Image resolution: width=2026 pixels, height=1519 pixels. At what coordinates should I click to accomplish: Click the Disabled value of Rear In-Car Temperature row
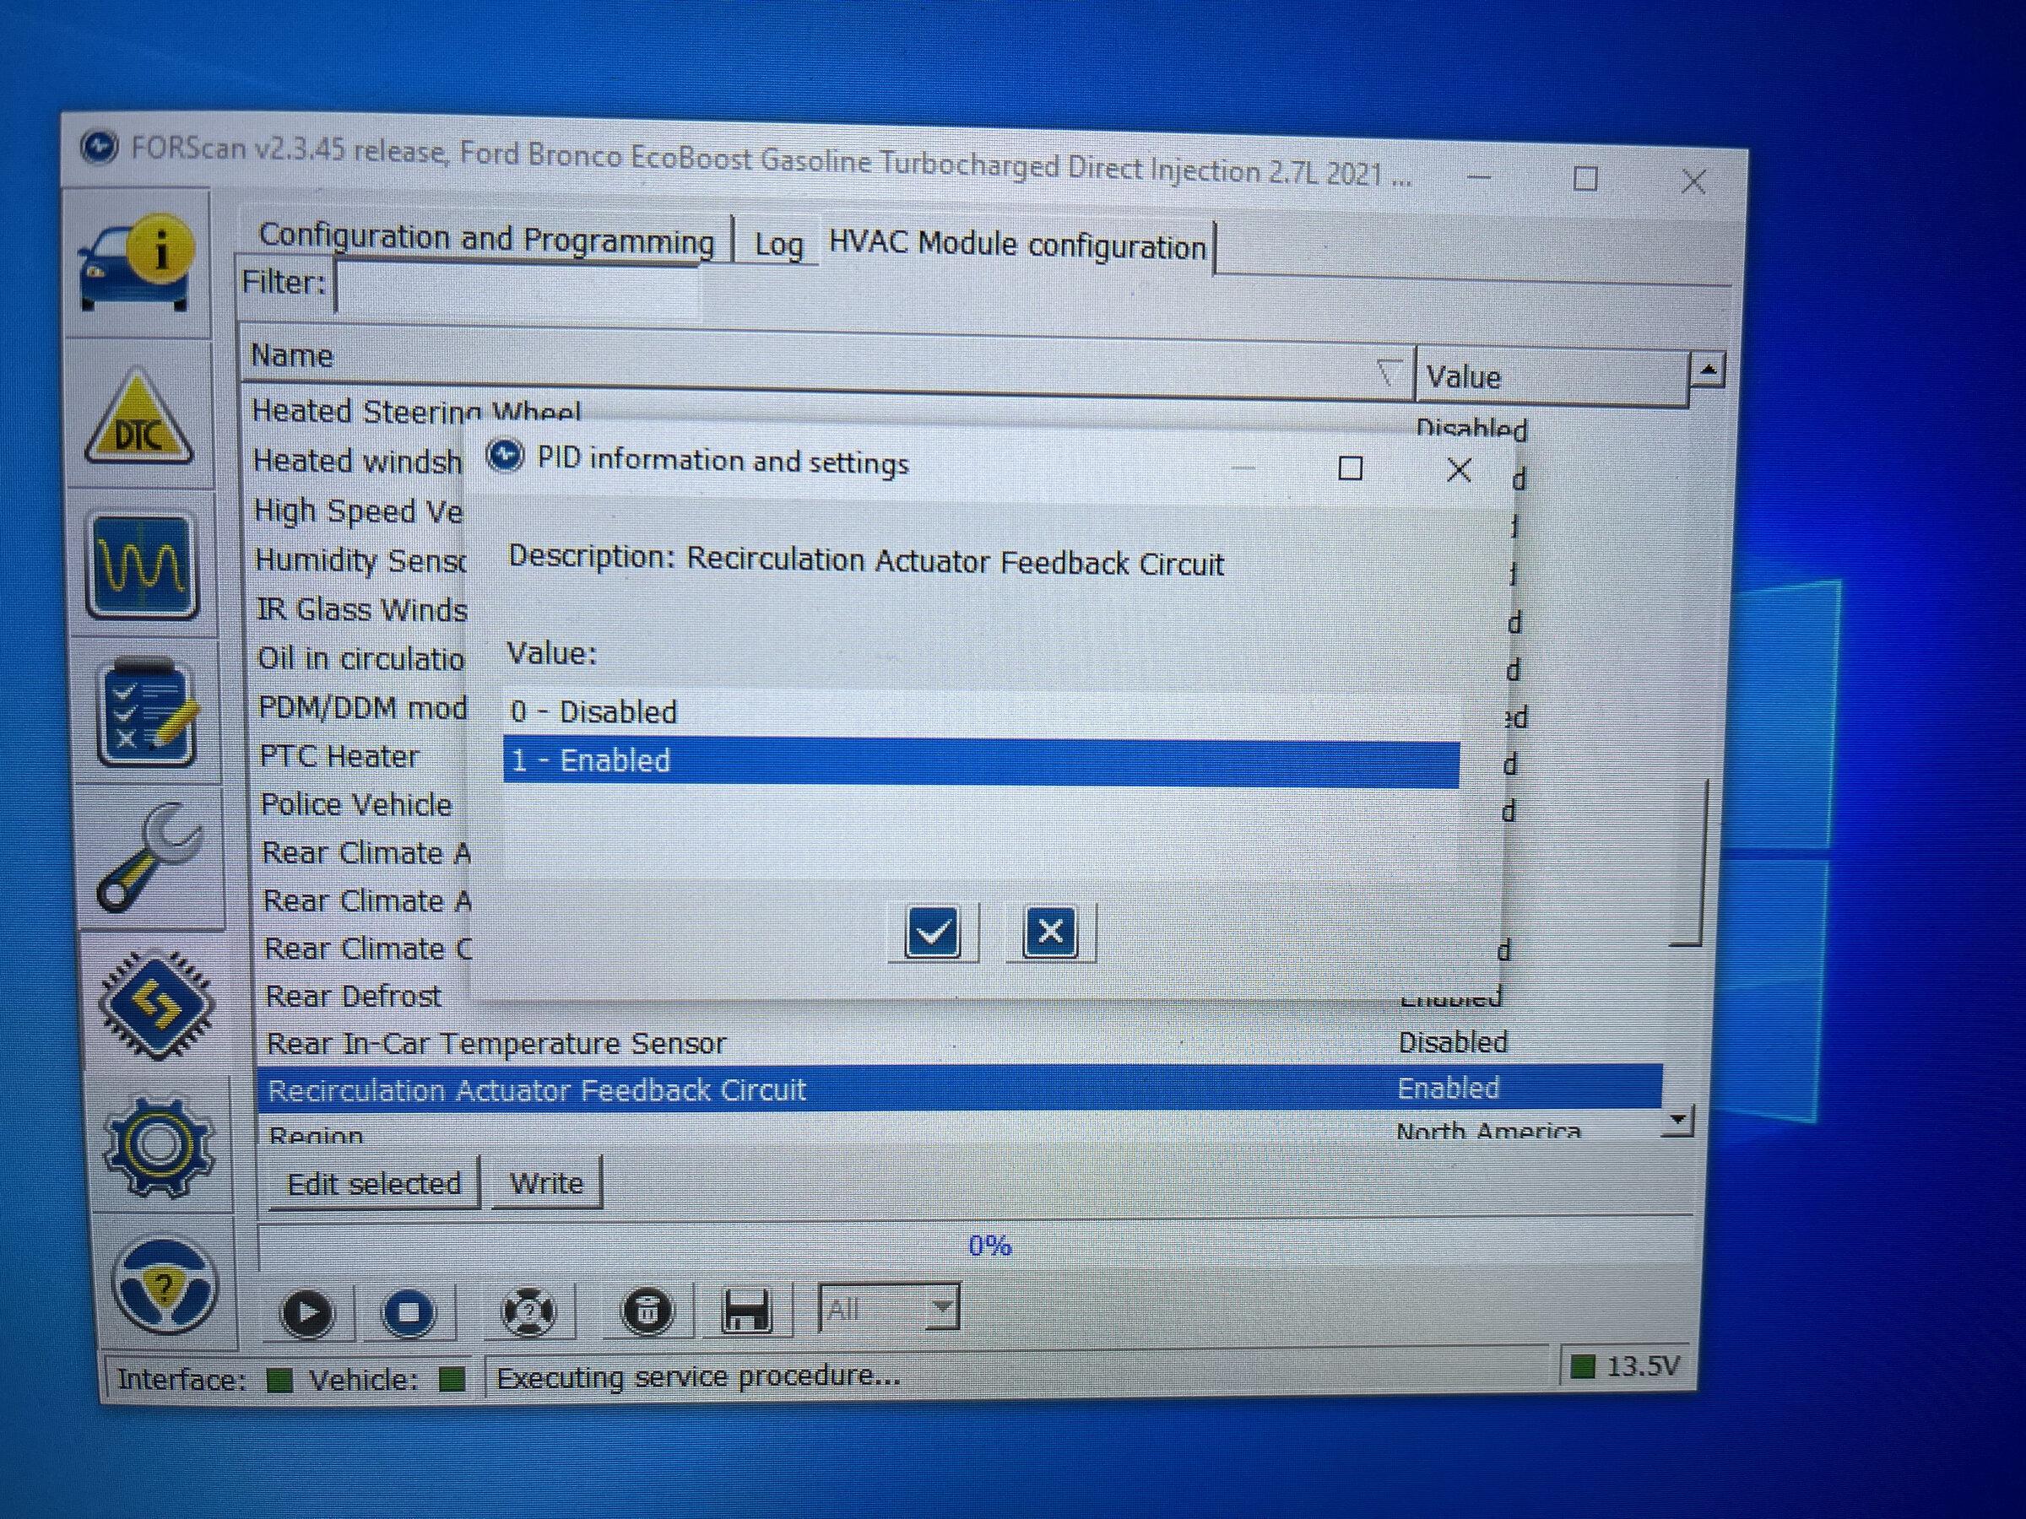click(1453, 1042)
